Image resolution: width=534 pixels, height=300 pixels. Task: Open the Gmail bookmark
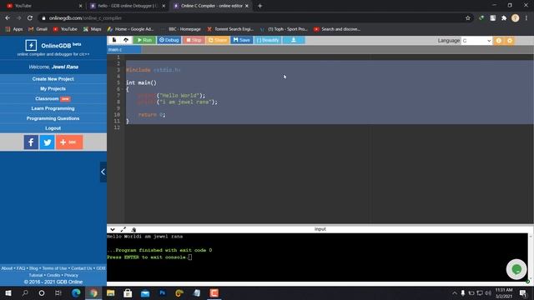point(38,29)
